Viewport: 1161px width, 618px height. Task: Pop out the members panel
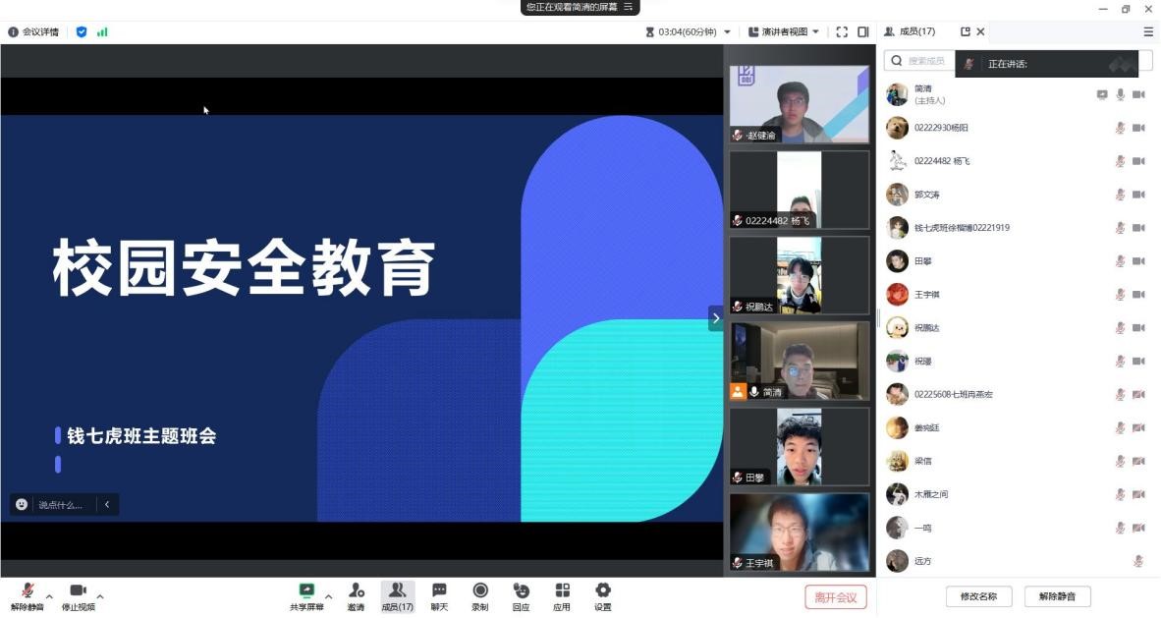[x=965, y=31]
